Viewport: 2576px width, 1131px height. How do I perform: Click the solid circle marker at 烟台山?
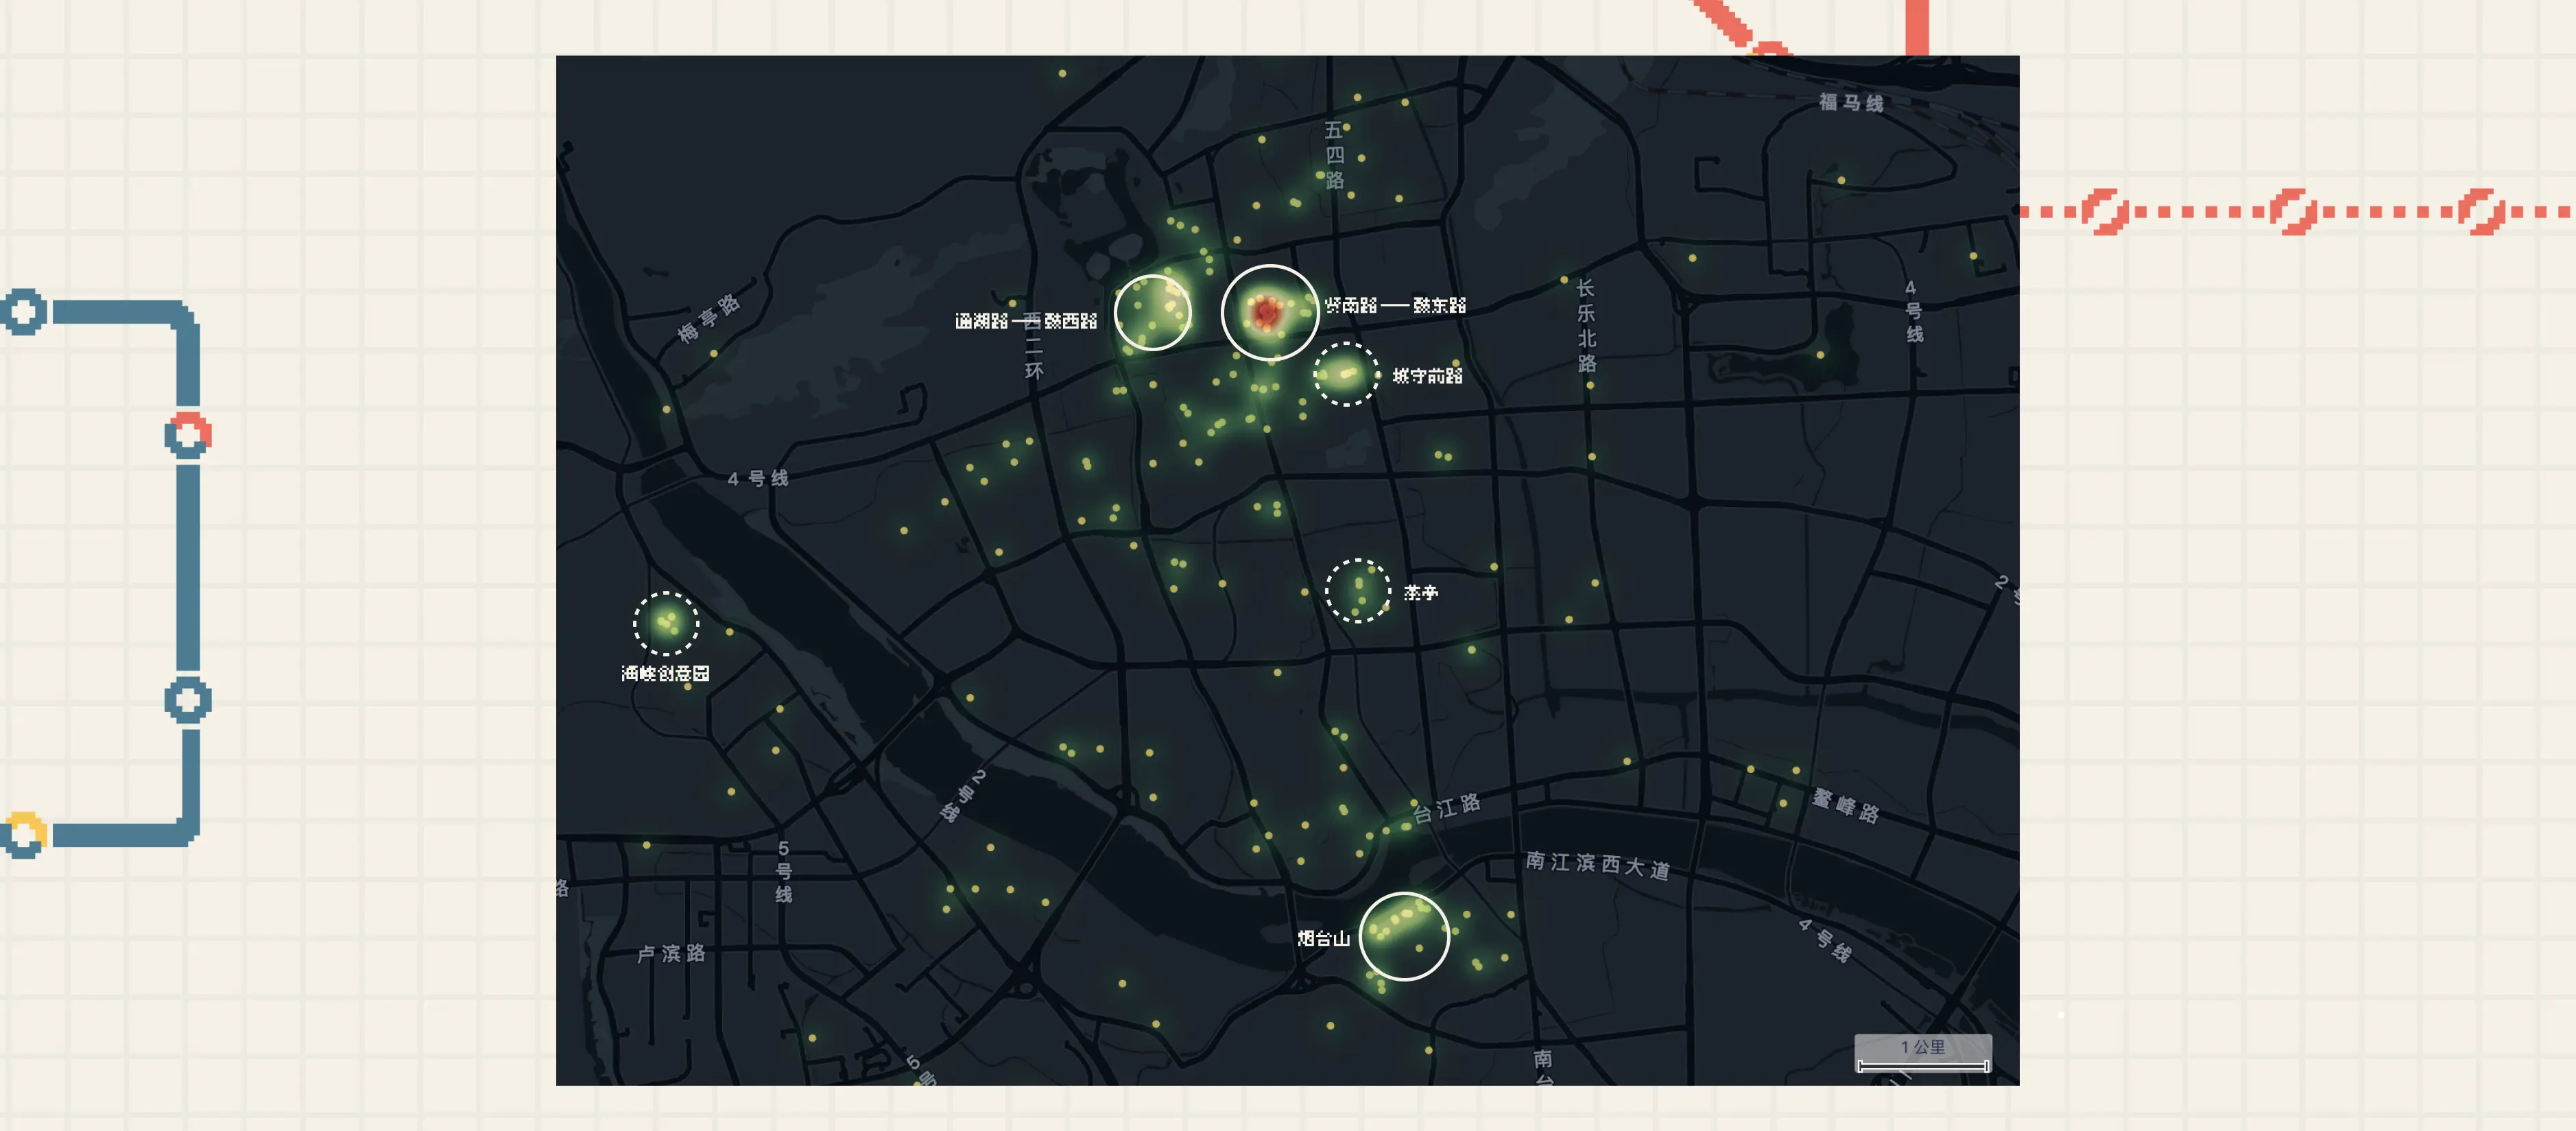[1404, 935]
